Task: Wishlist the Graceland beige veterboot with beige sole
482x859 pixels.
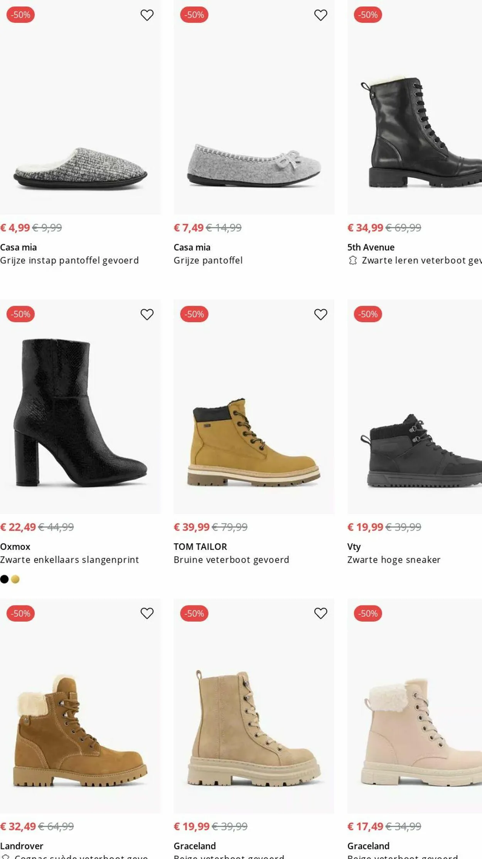Action: click(x=320, y=613)
